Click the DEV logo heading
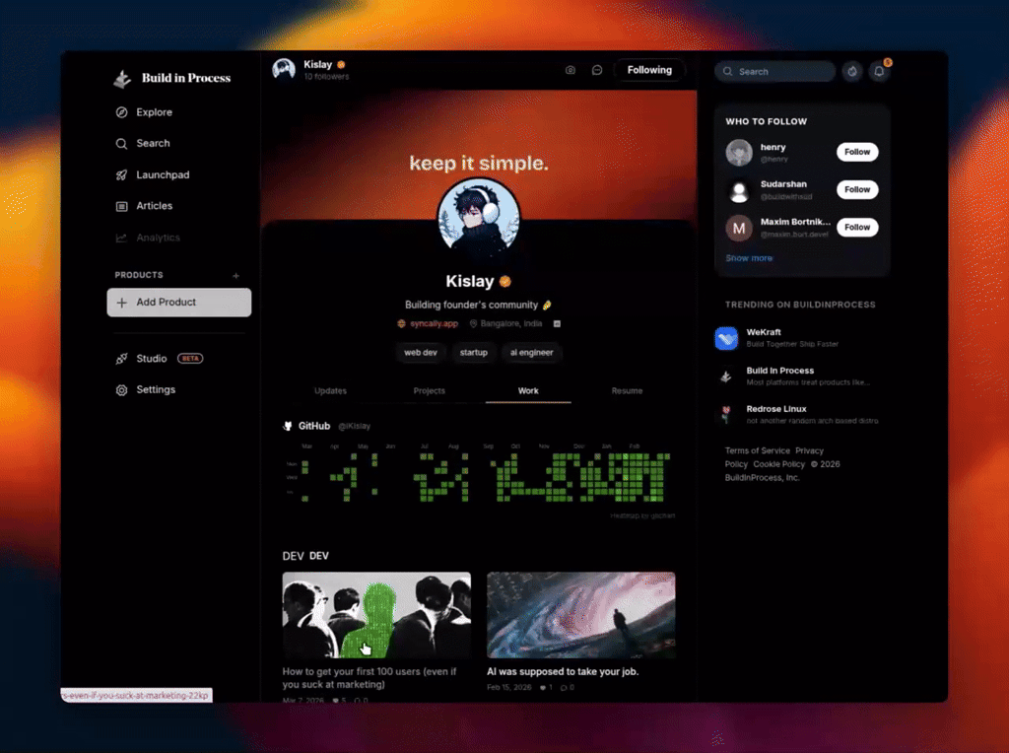 click(305, 556)
